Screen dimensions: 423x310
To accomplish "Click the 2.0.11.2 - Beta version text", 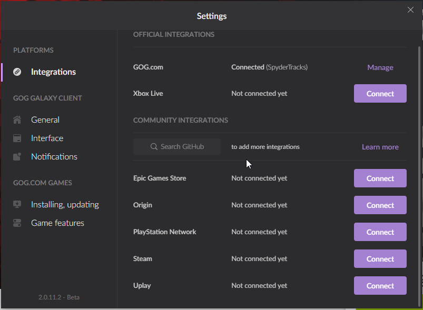I will [x=59, y=297].
